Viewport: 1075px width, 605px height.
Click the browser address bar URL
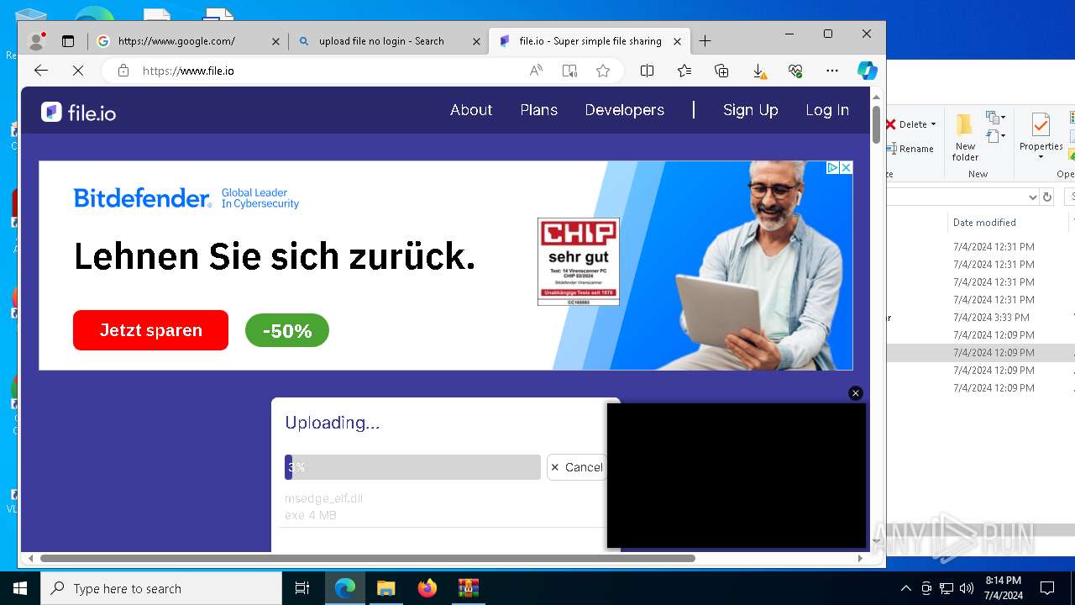tap(188, 71)
